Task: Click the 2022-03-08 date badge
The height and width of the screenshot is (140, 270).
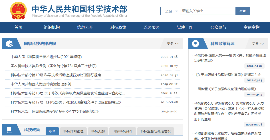Action: (x=254, y=125)
